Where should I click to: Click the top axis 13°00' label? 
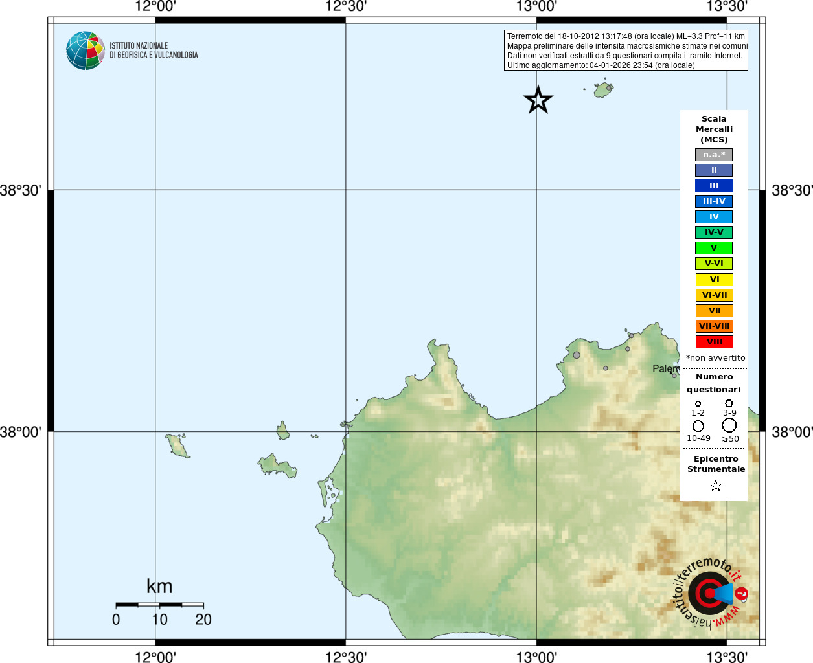point(536,6)
